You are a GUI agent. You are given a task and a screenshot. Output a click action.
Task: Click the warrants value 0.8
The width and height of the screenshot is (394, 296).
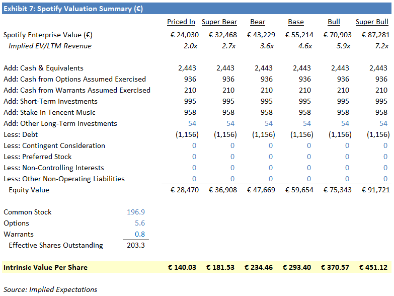[140, 234]
